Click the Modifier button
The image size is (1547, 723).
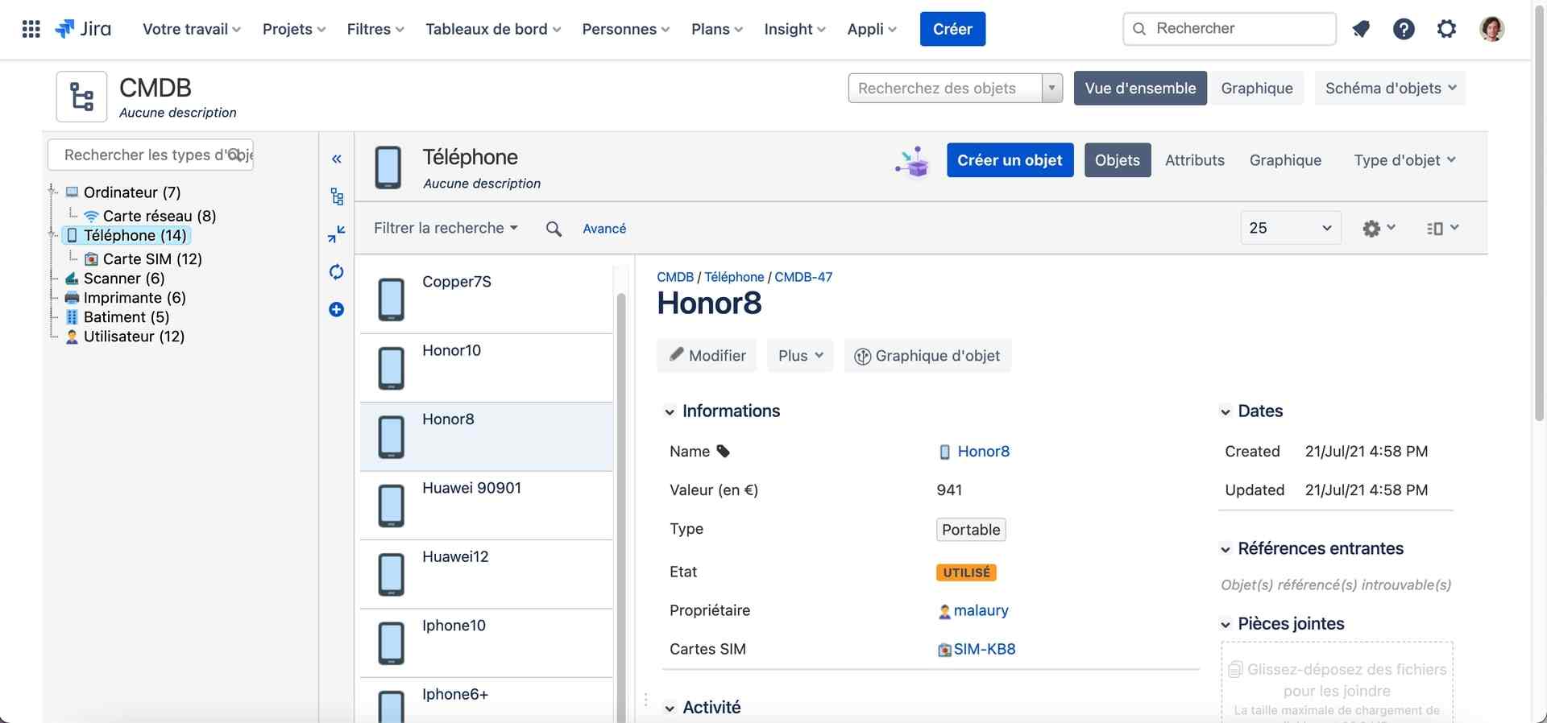pyautogui.click(x=707, y=356)
